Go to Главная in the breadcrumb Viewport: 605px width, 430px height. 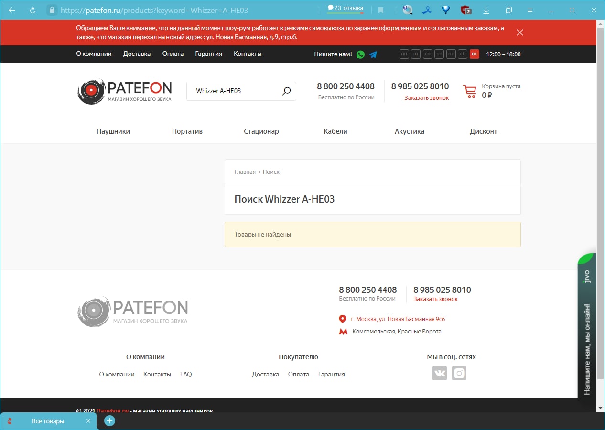245,172
